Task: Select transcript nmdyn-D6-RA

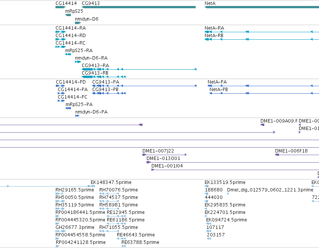Action: click(x=91, y=58)
